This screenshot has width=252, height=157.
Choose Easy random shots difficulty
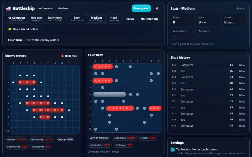77,19
